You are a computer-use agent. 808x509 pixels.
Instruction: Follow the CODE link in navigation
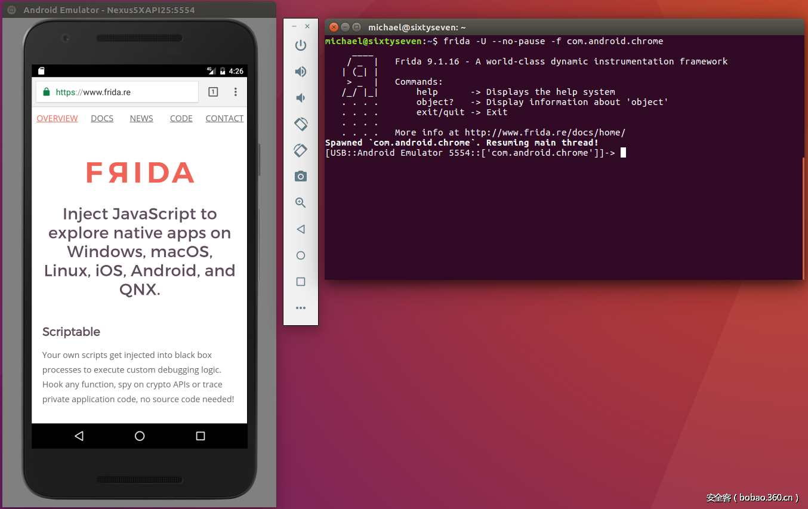point(181,119)
